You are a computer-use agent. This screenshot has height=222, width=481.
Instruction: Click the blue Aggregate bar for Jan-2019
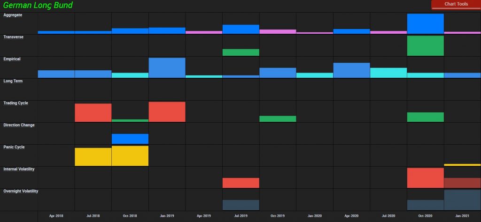(x=167, y=30)
